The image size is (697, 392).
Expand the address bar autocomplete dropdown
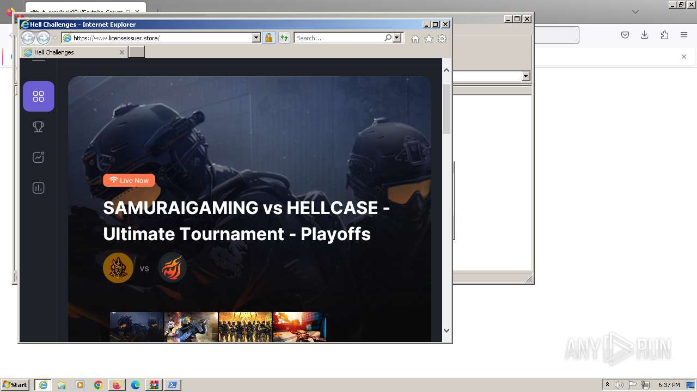256,38
